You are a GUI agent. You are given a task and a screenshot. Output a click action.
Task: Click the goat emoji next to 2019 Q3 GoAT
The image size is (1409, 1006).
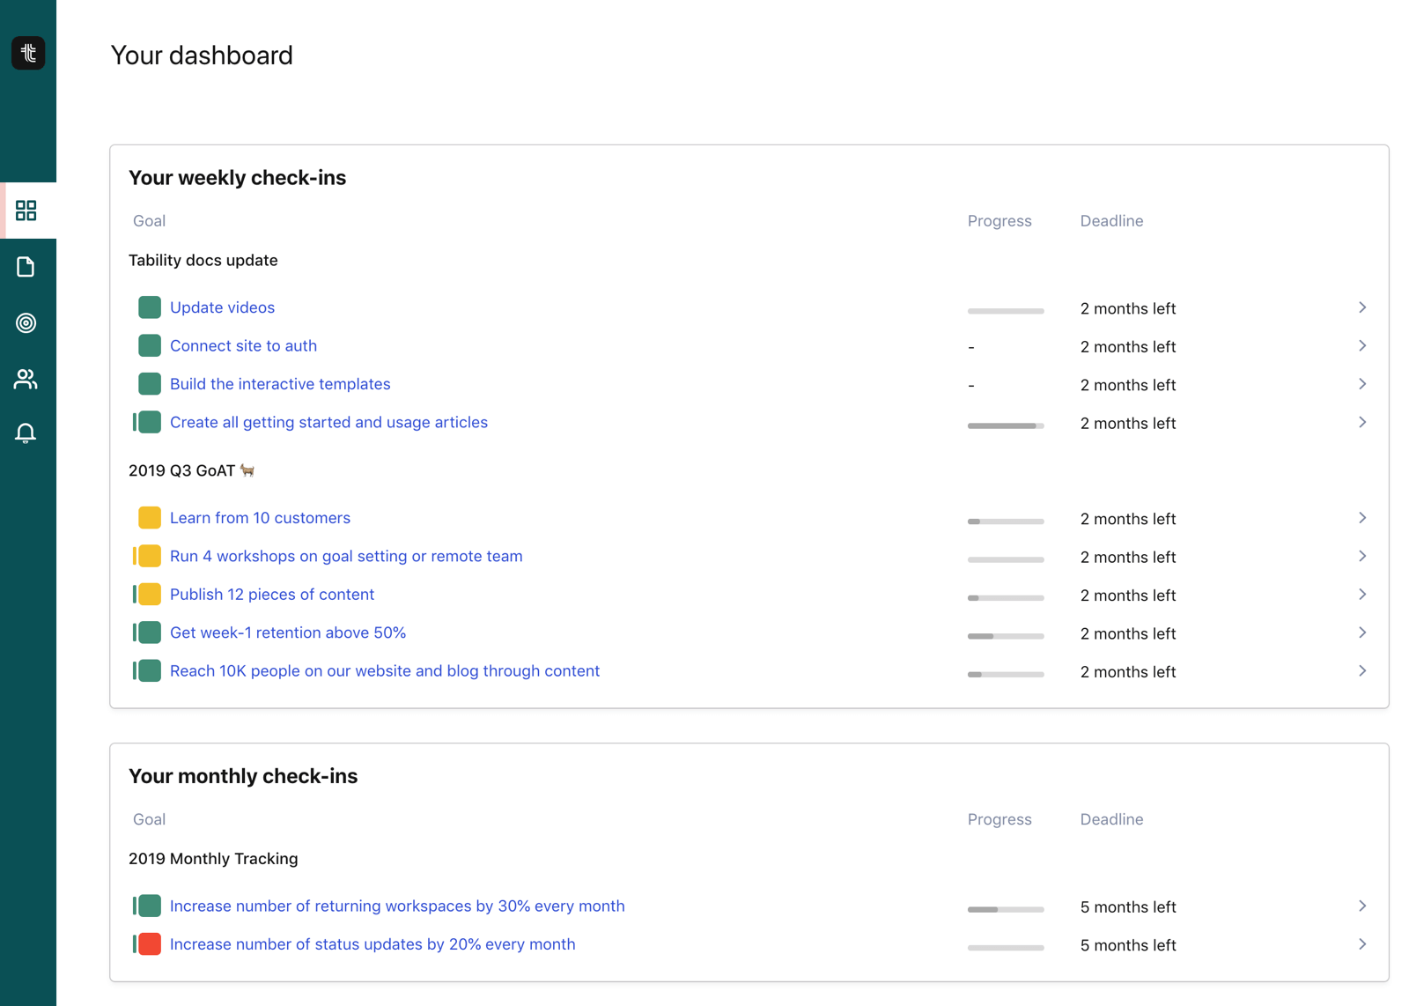coord(247,470)
